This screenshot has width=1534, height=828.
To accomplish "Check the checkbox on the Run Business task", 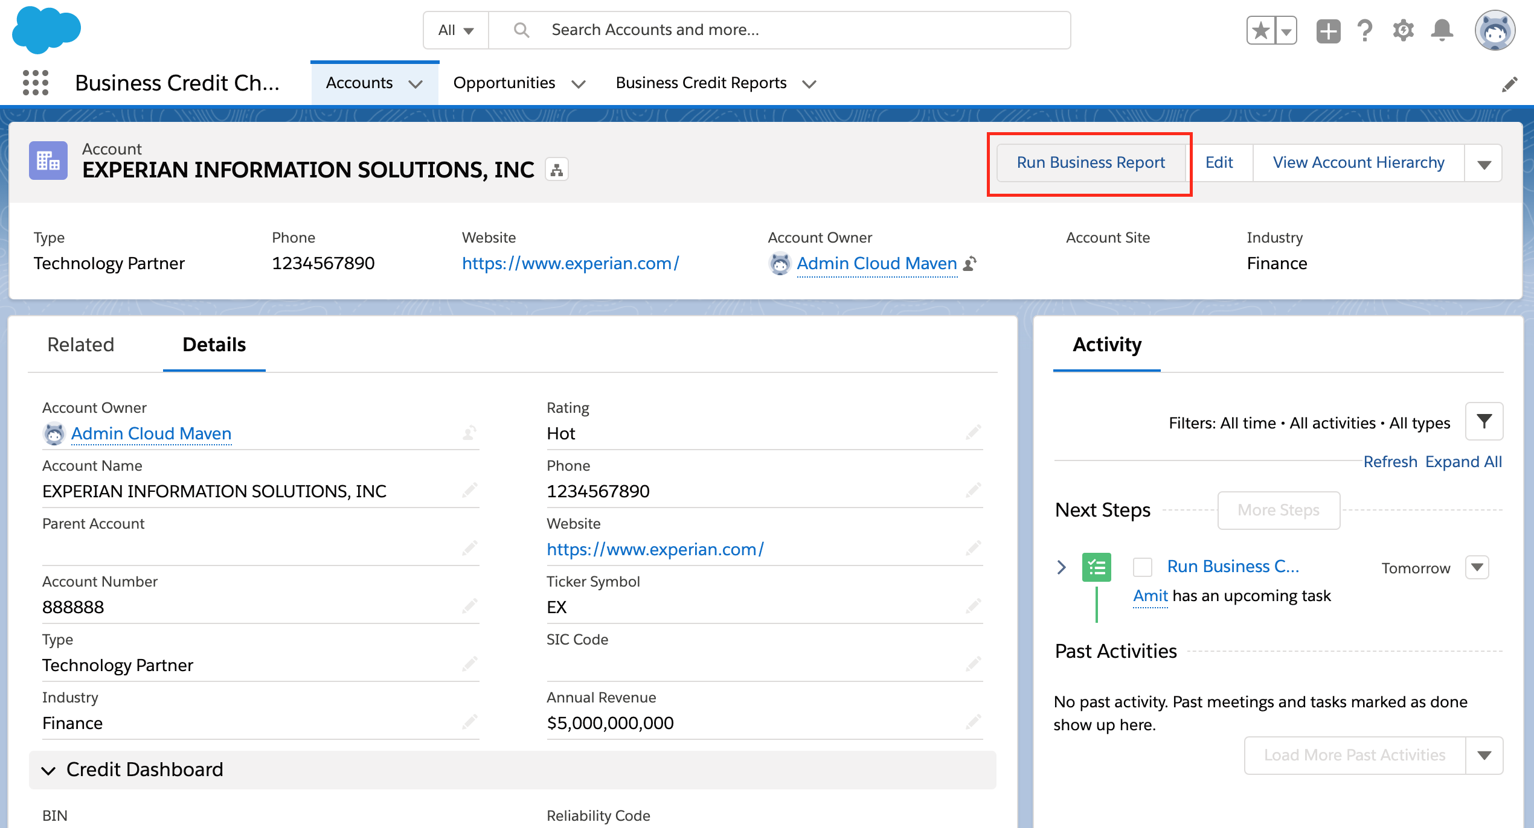I will click(1143, 567).
